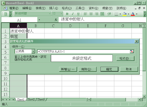Align text left
The image size is (147, 107).
coord(85,14)
